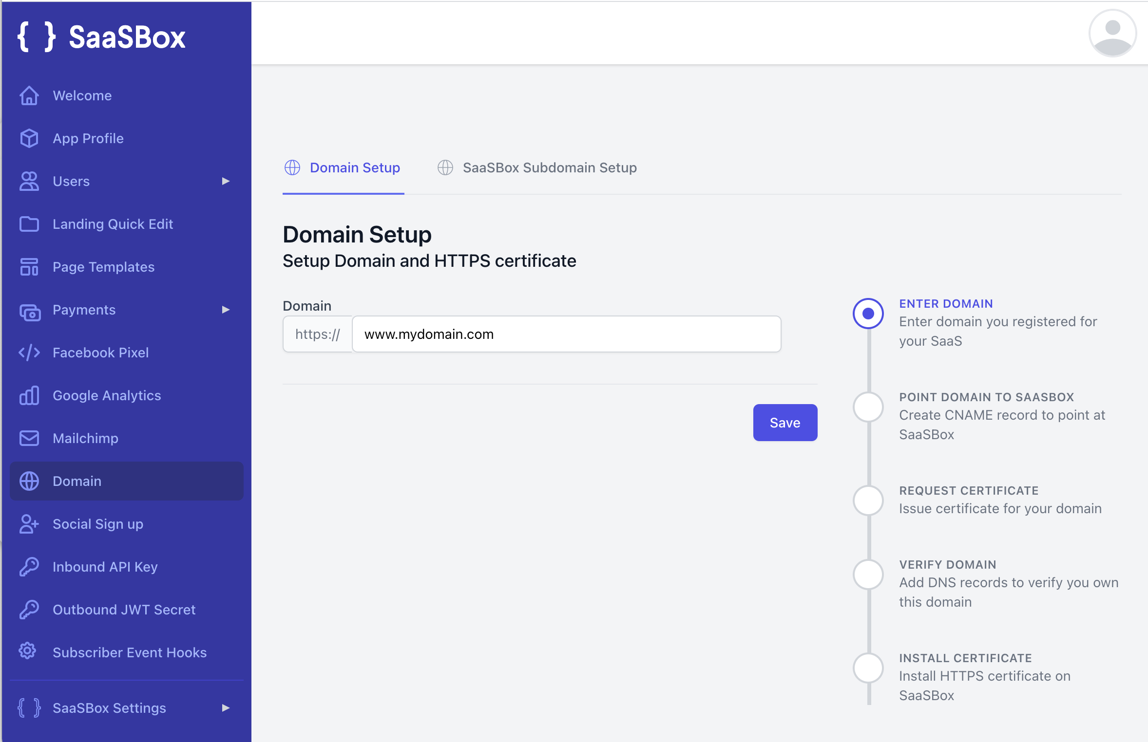Screen dimensions: 1148x742
Task: Click the Landing Quick Edit folder icon
Action: pos(29,224)
